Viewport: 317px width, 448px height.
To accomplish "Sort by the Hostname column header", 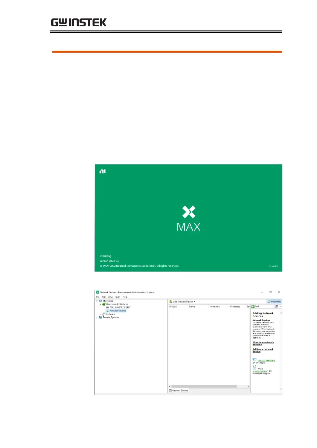I will point(215,307).
